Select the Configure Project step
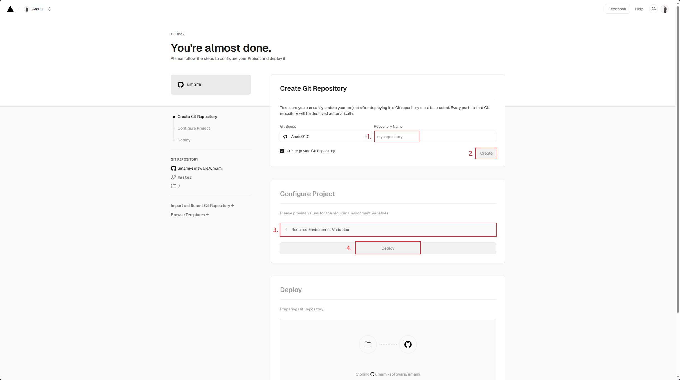Viewport: 680px width, 380px height. tap(193, 128)
